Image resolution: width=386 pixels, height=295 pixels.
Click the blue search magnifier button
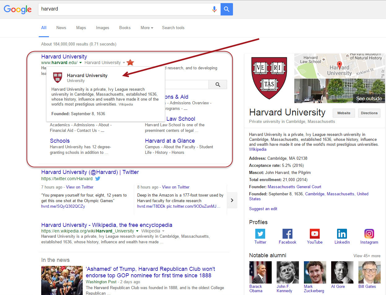(226, 9)
